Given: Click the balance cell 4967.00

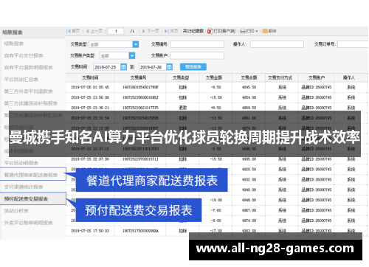Looking at the screenshot, I should point(249,210).
